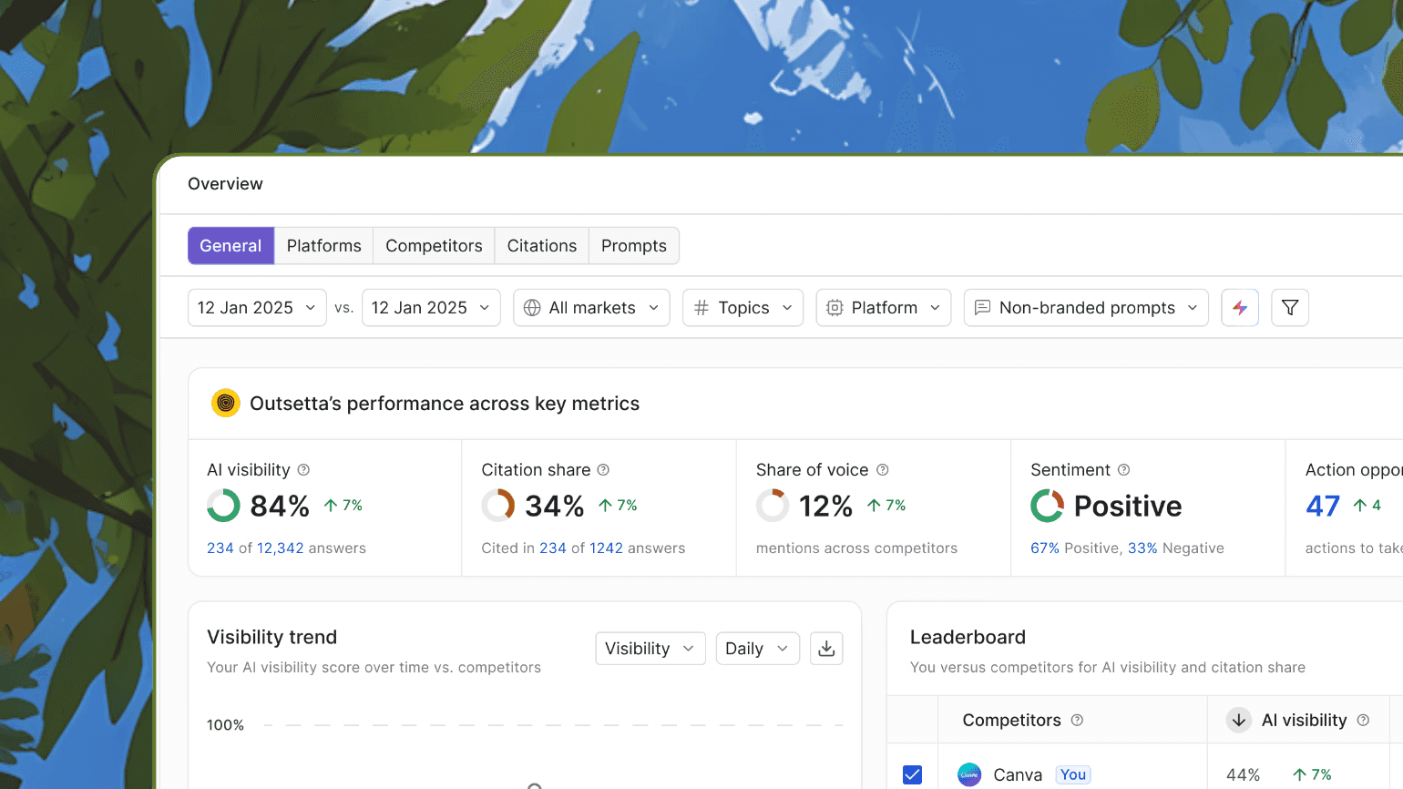
Task: Click the Leaderboard AI visibility help icon
Action: pos(1364,721)
